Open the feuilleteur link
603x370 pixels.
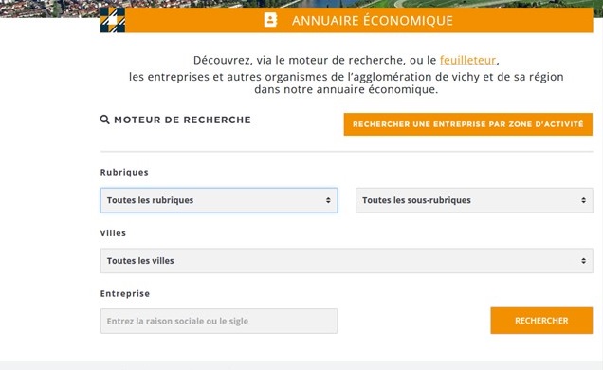(x=467, y=60)
